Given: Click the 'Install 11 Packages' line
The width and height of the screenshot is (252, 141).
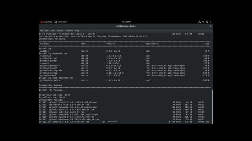Looking at the screenshot, I should [x=51, y=90].
